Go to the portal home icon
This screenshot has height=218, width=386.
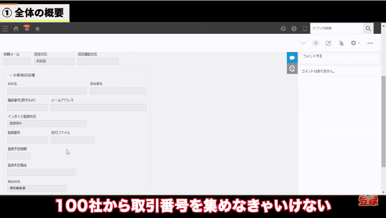click(16, 29)
